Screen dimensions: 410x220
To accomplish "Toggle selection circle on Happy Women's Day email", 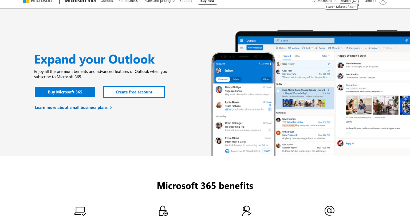I will point(278,91).
